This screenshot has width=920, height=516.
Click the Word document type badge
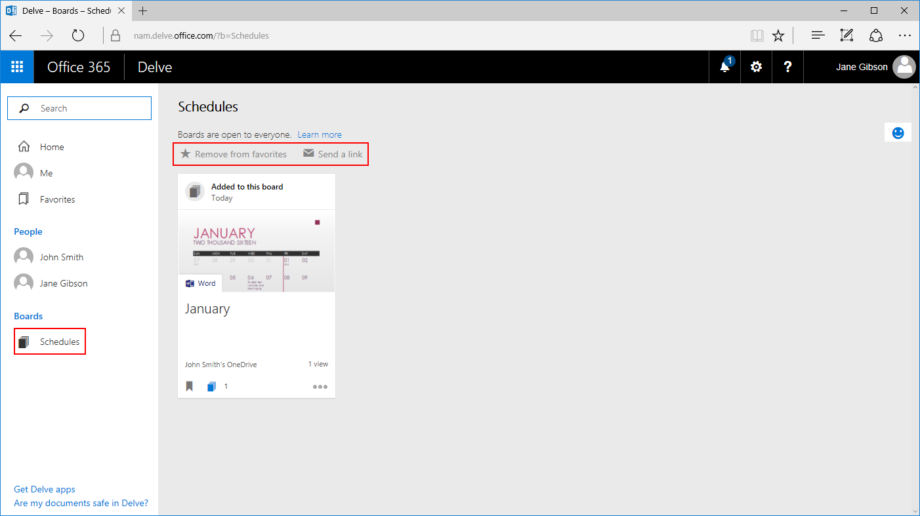[201, 283]
